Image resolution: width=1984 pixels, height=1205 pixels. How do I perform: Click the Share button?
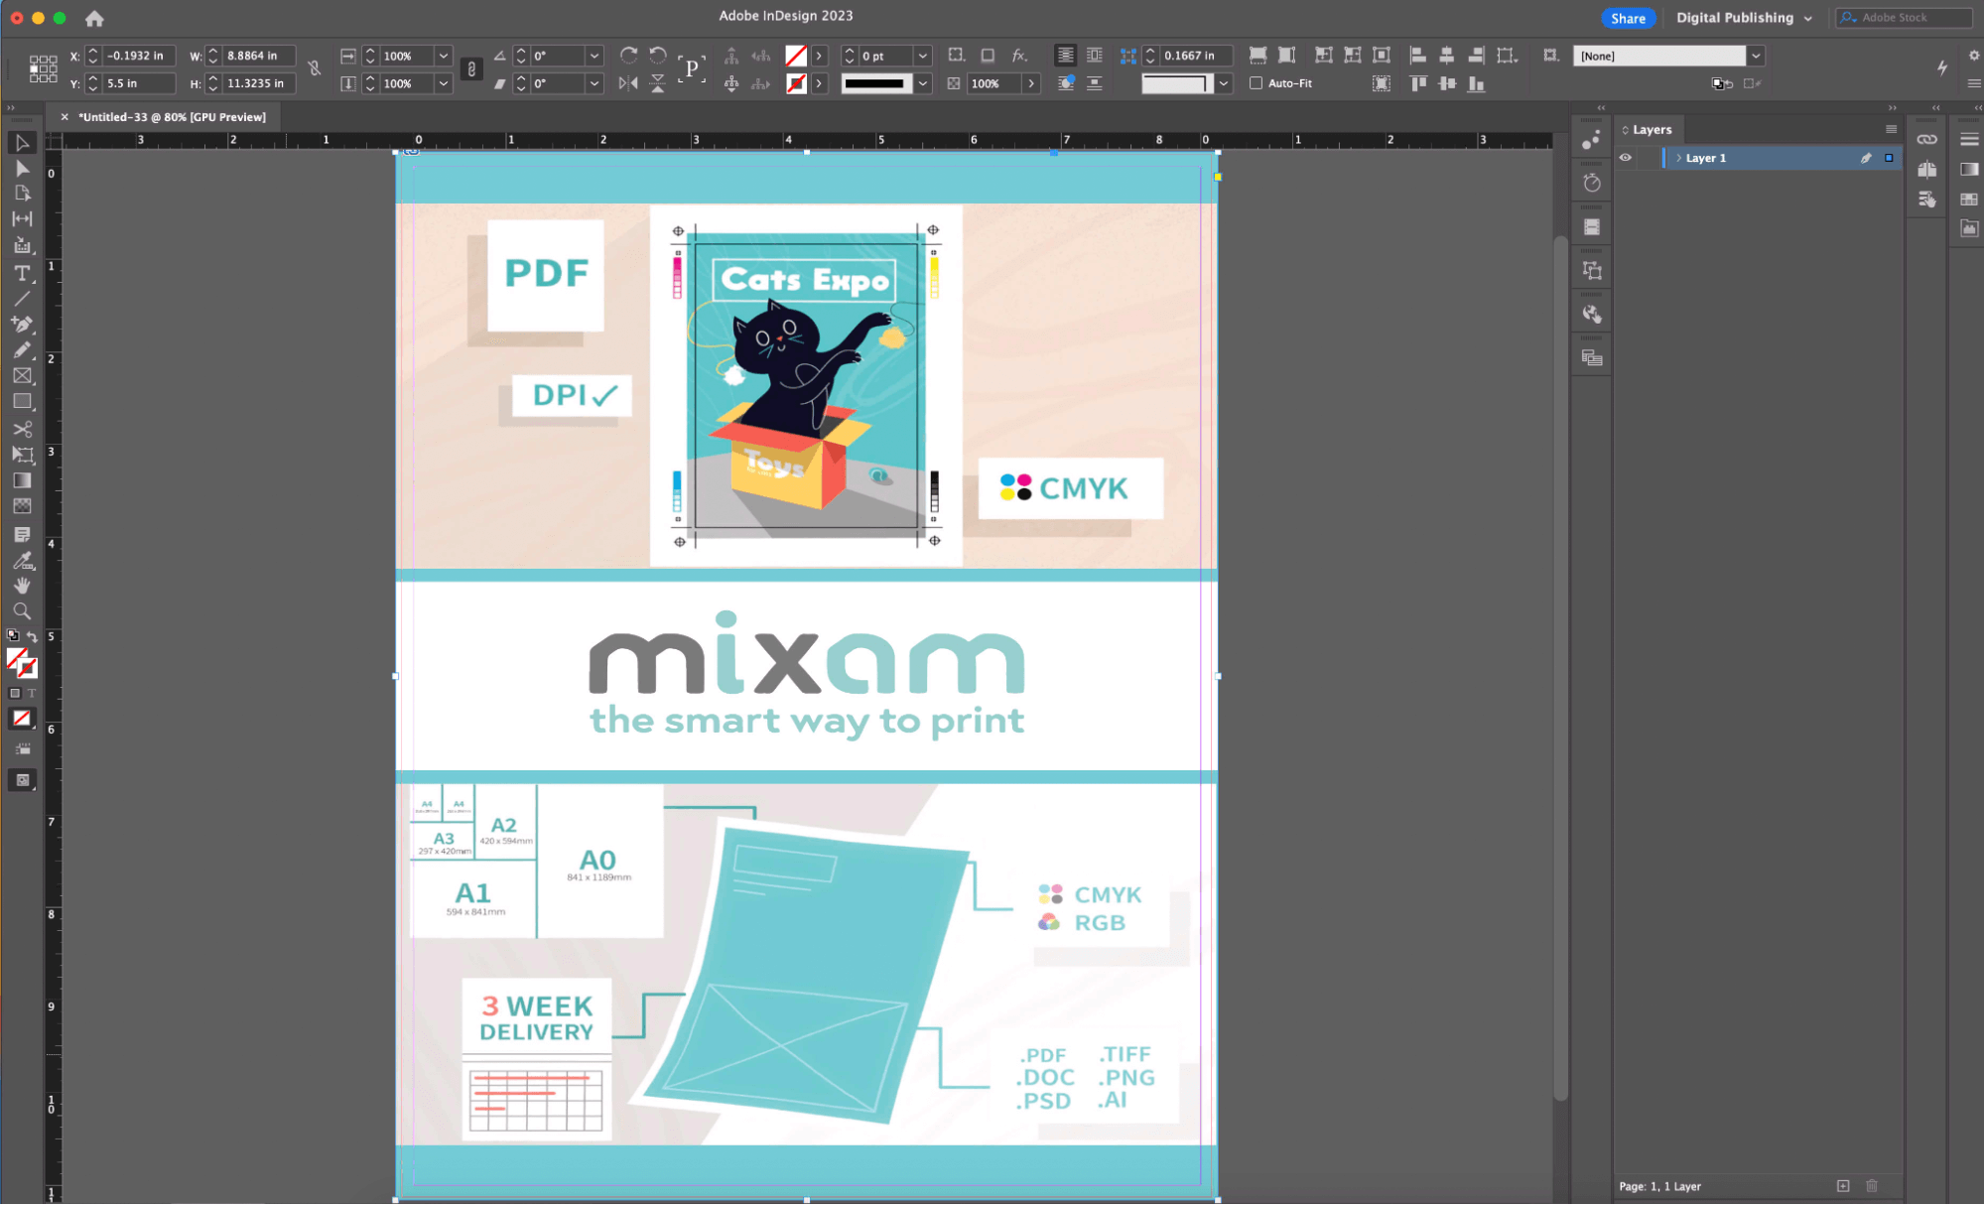(1627, 18)
